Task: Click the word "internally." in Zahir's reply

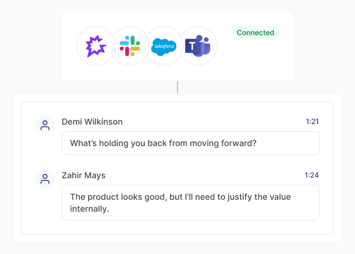Action: point(89,209)
